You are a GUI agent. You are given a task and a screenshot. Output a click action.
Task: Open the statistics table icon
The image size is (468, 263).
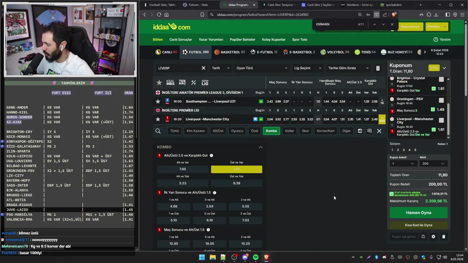pos(360,131)
